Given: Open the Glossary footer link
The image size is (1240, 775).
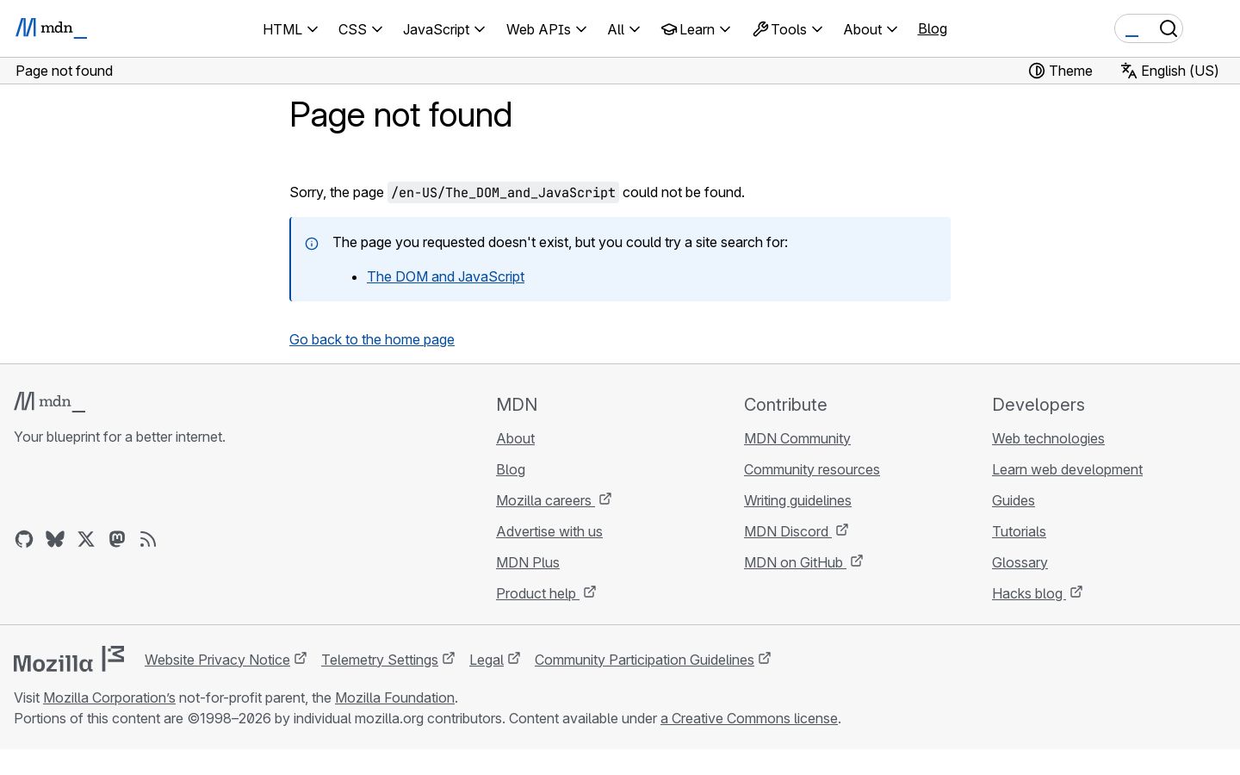Looking at the screenshot, I should tap(1020, 562).
